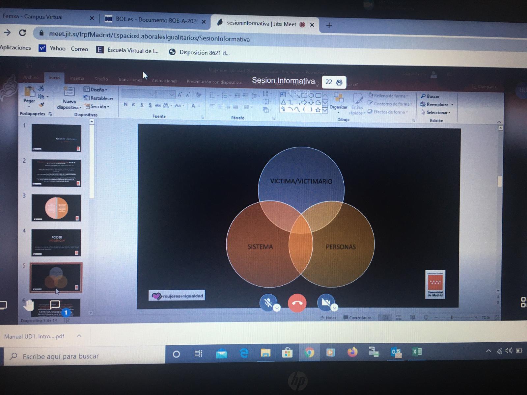The width and height of the screenshot is (527, 395).
Task: Open the Aplicaciones bookmark shortcut
Action: coord(15,47)
